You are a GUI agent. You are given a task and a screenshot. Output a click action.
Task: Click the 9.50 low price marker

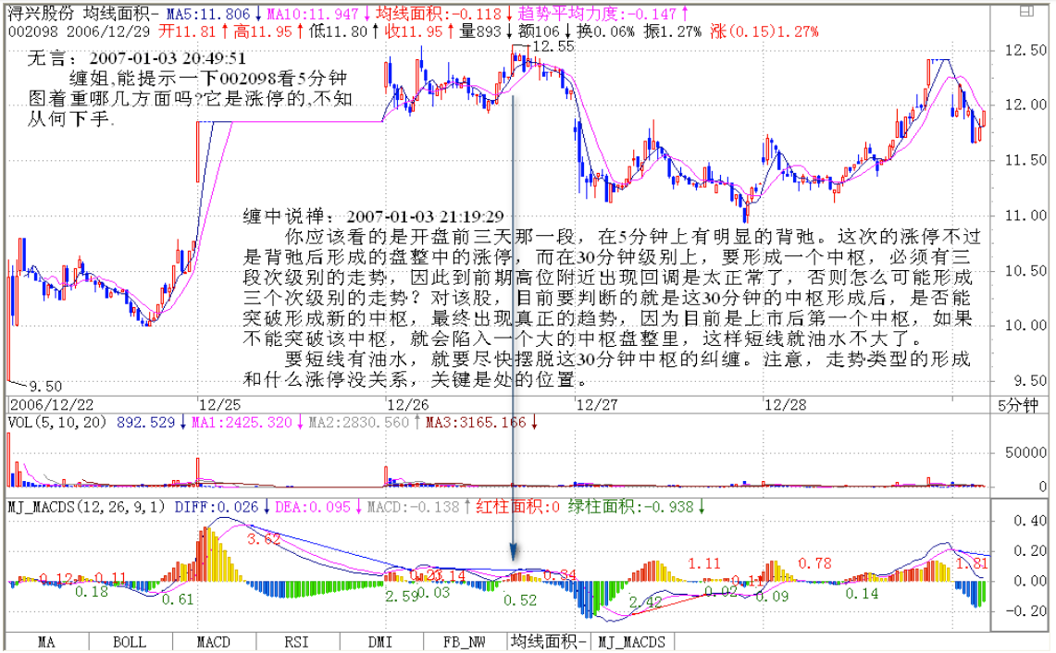pos(45,387)
